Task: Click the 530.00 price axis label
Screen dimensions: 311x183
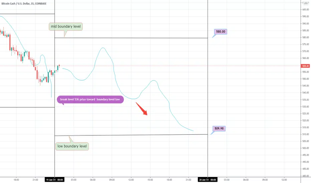Action: (306, 106)
